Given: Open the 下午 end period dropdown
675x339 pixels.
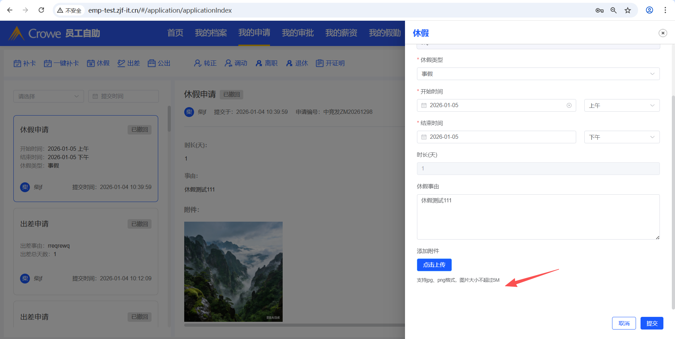Looking at the screenshot, I should click(x=622, y=137).
